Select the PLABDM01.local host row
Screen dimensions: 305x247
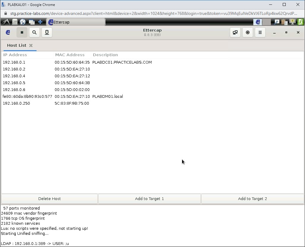pyautogui.click(x=108, y=96)
